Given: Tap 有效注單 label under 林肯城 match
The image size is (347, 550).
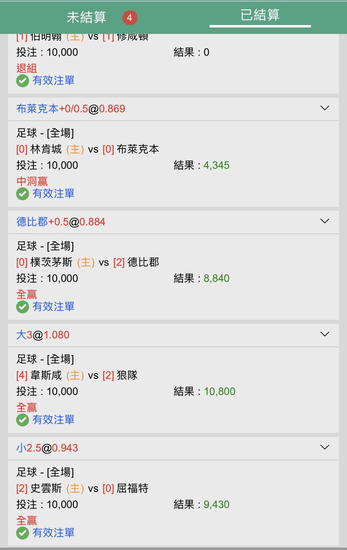Looking at the screenshot, I should pyautogui.click(x=53, y=194).
